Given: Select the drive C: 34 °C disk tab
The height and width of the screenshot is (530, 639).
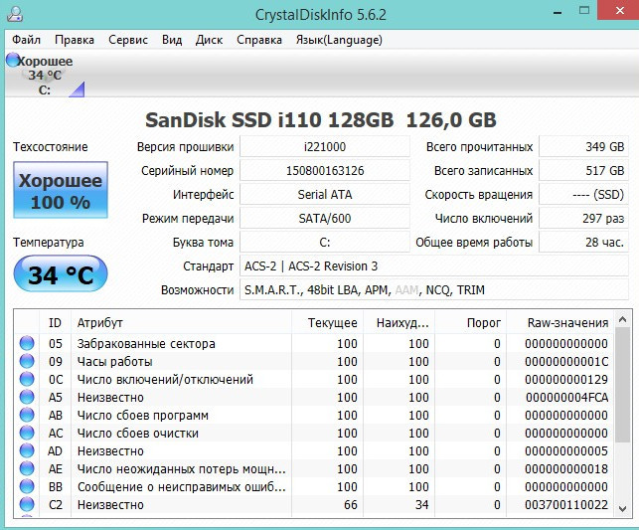Looking at the screenshot, I should (45, 75).
